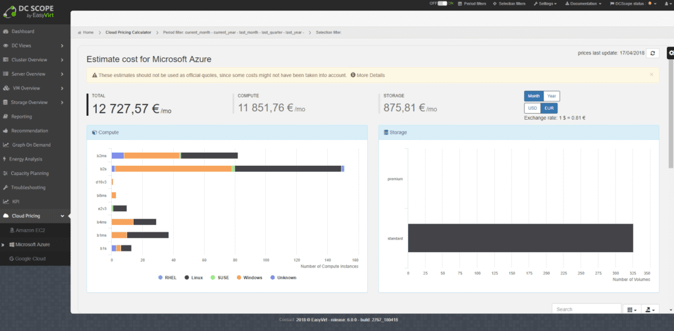Click the DC Scope EasyVirt logo
Image resolution: width=674 pixels, height=331 pixels.
(x=29, y=12)
